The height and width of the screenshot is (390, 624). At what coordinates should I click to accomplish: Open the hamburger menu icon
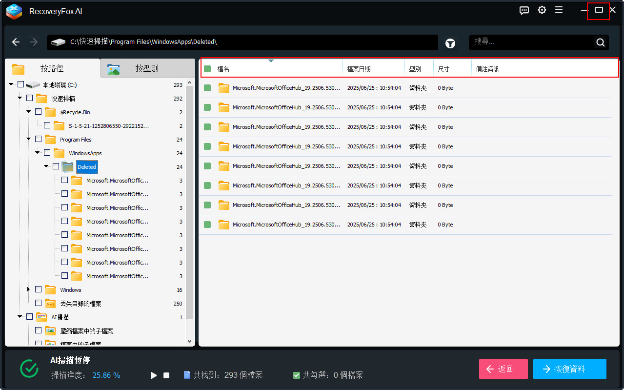559,10
